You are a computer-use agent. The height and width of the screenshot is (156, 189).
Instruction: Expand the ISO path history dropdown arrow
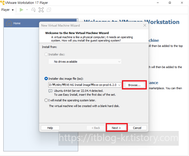119,85
